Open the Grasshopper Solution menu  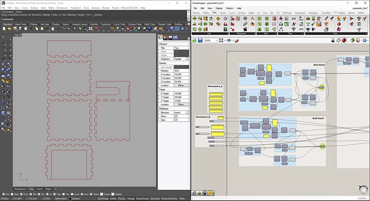230,8
